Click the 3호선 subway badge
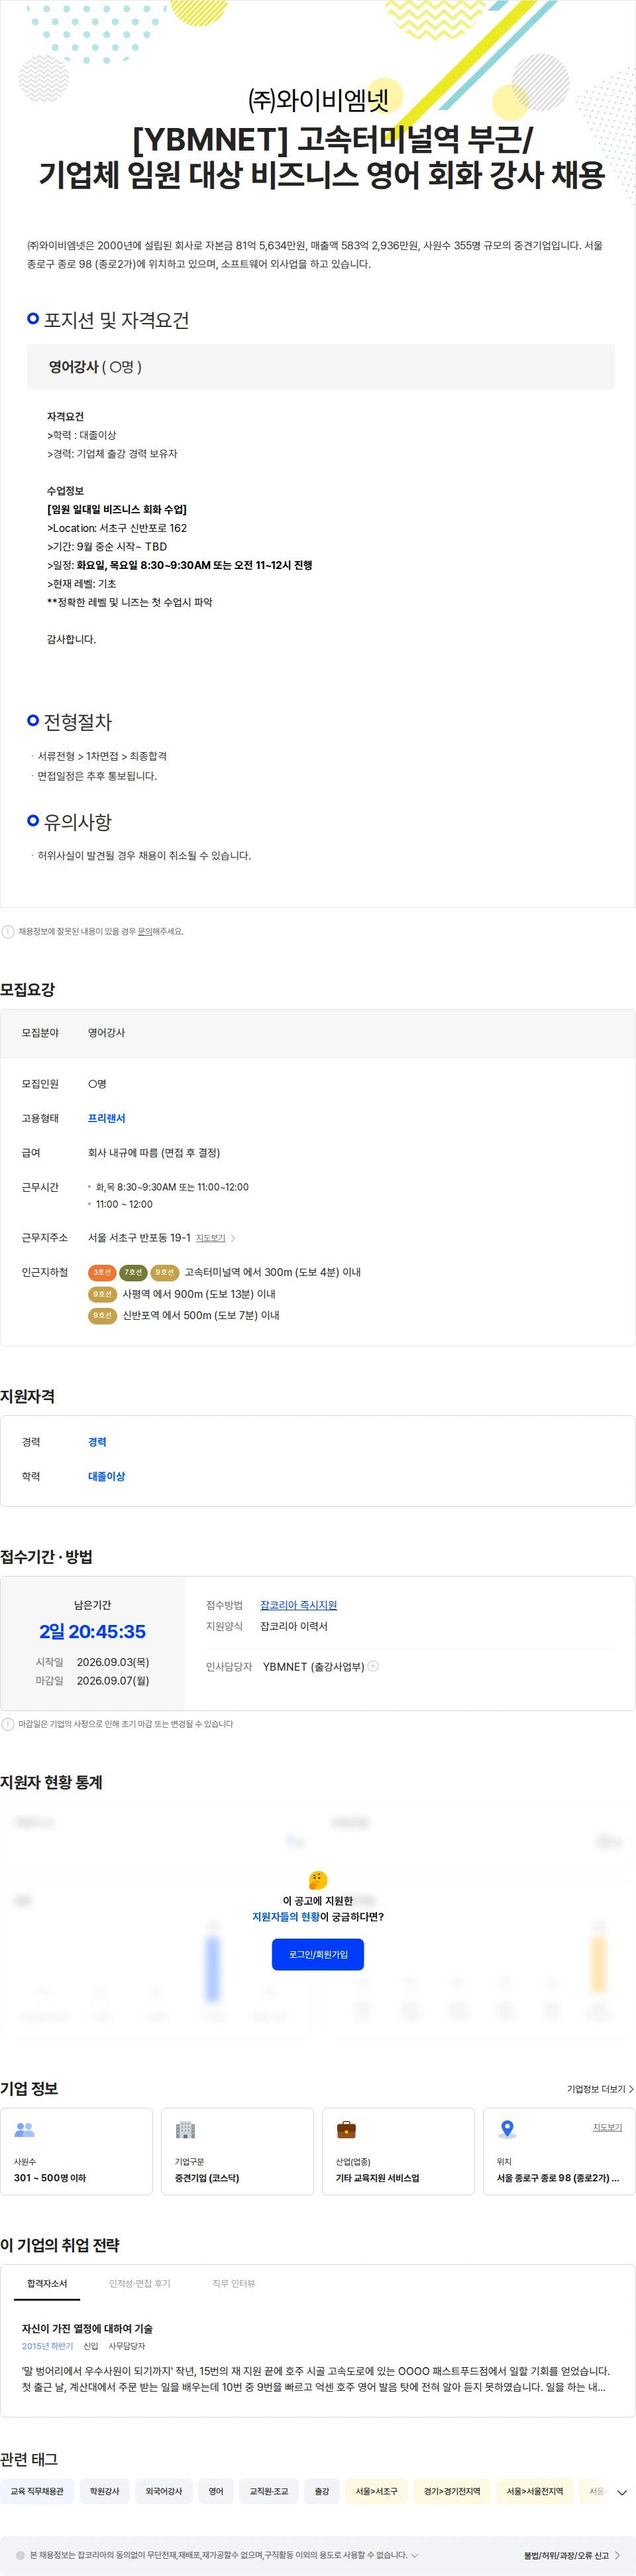Image resolution: width=636 pixels, height=2576 pixels. pos(102,1273)
